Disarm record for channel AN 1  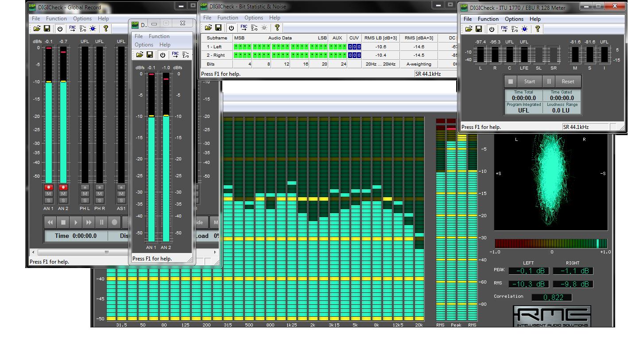coord(49,187)
